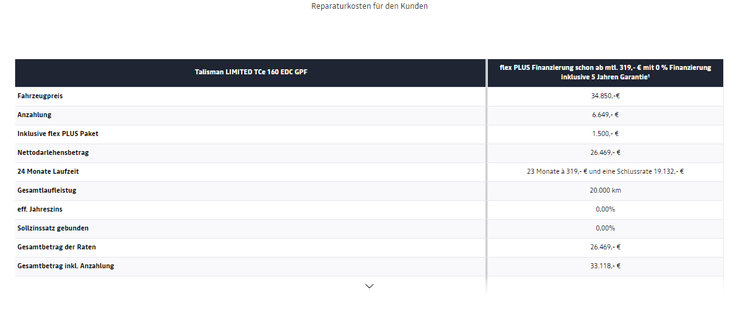Click the 33.118,- € total value
This screenshot has height=318, width=739.
coord(605,266)
